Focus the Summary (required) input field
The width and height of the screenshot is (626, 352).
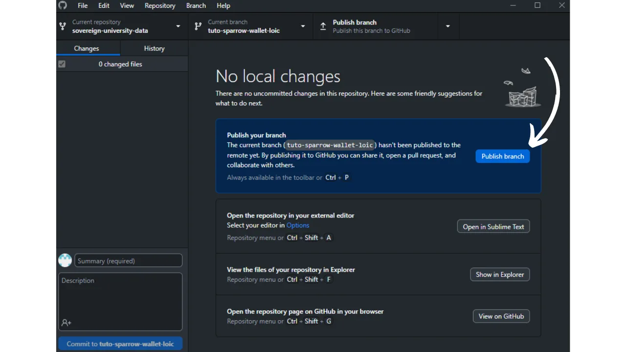pyautogui.click(x=128, y=261)
